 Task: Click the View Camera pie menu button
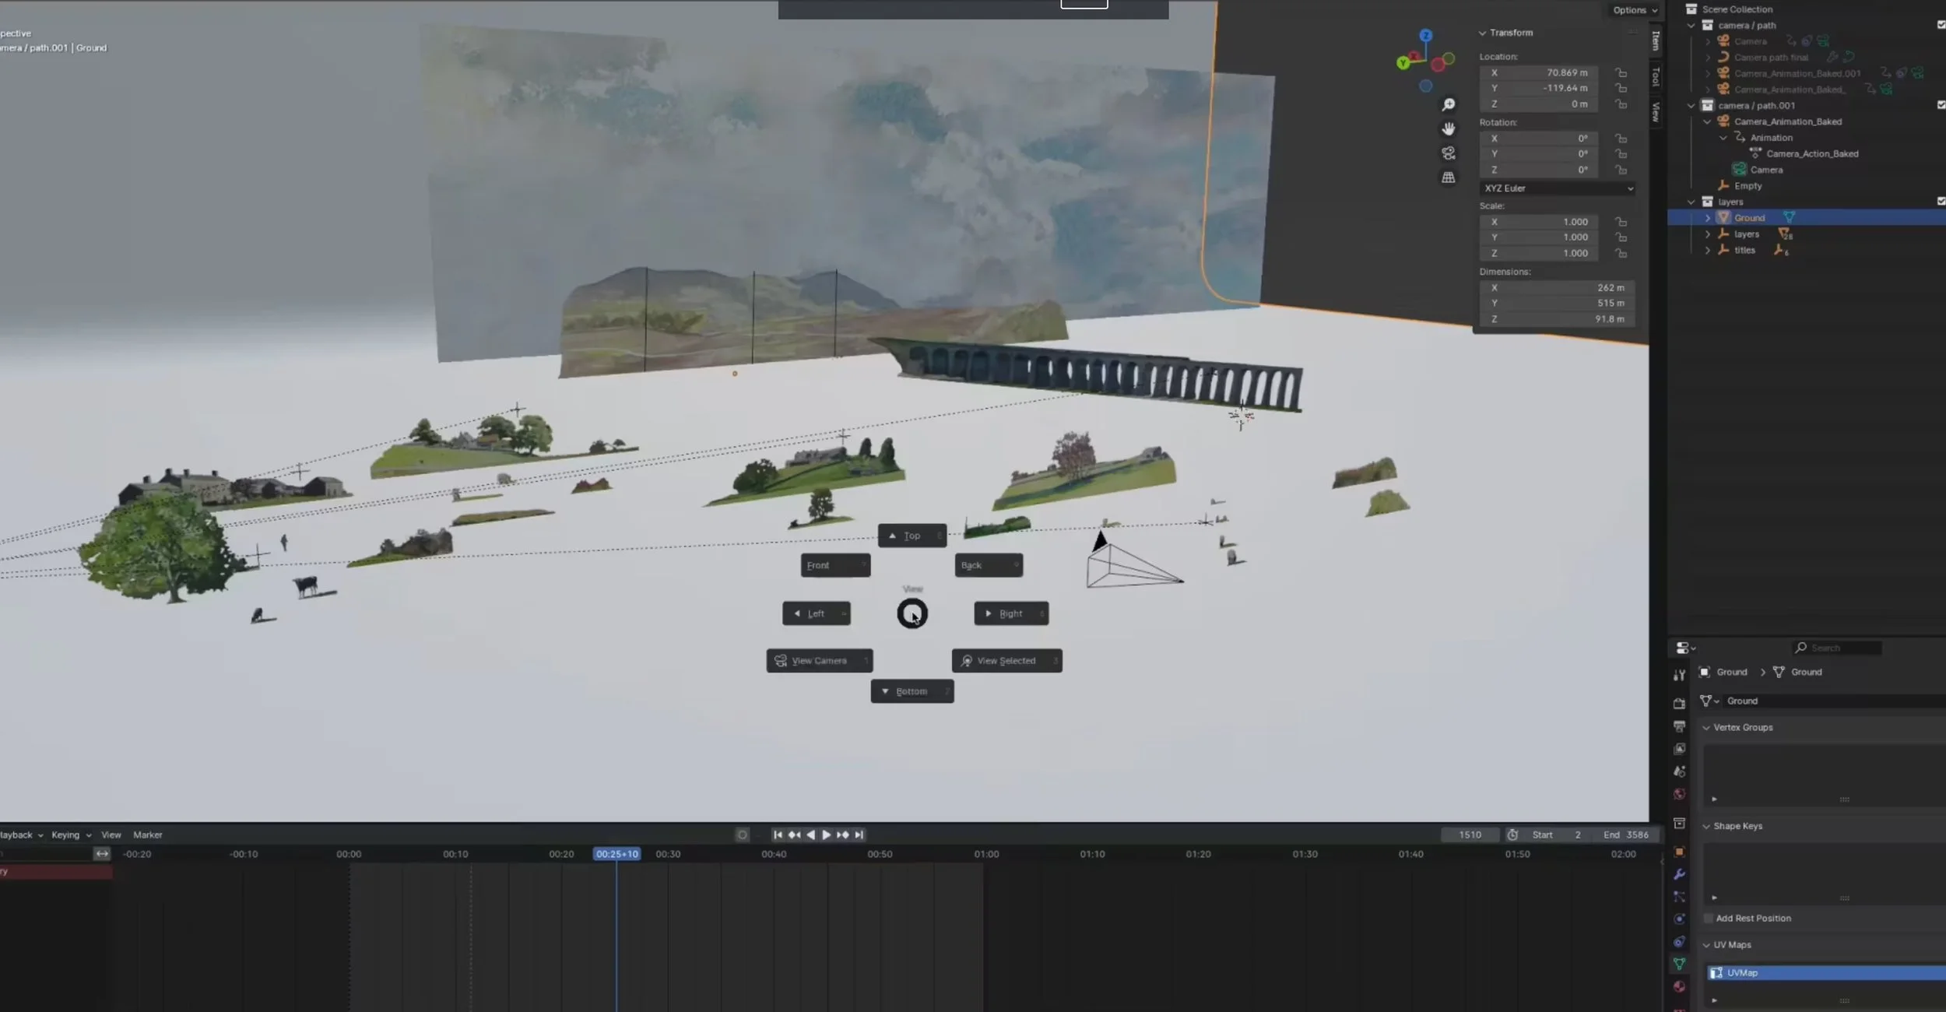819,660
